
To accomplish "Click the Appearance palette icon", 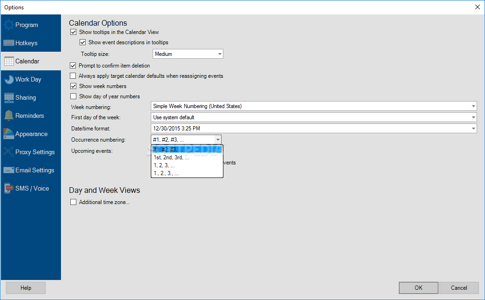I will pyautogui.click(x=9, y=134).
